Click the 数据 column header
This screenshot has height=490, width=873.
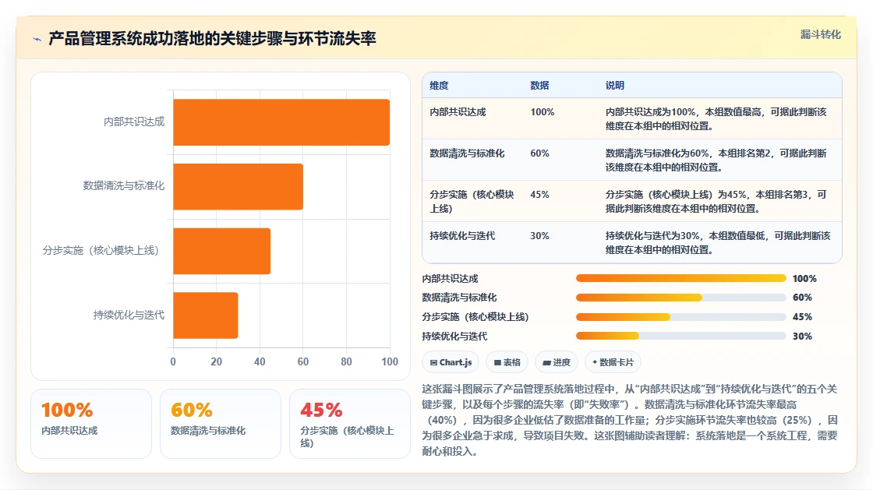coord(539,85)
